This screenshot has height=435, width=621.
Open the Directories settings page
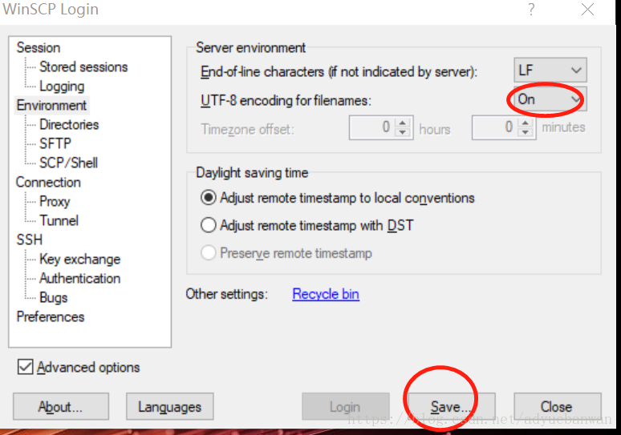[69, 124]
